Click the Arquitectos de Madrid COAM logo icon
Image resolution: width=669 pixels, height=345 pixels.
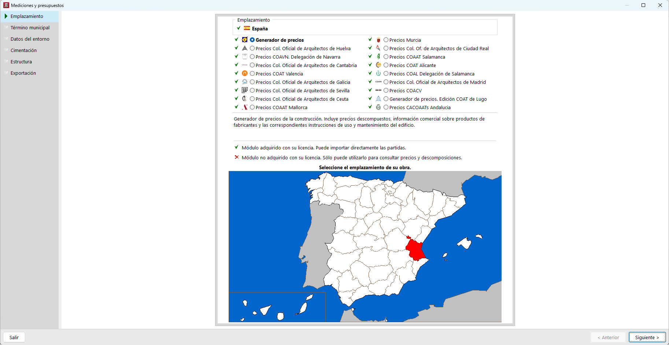pyautogui.click(x=378, y=82)
